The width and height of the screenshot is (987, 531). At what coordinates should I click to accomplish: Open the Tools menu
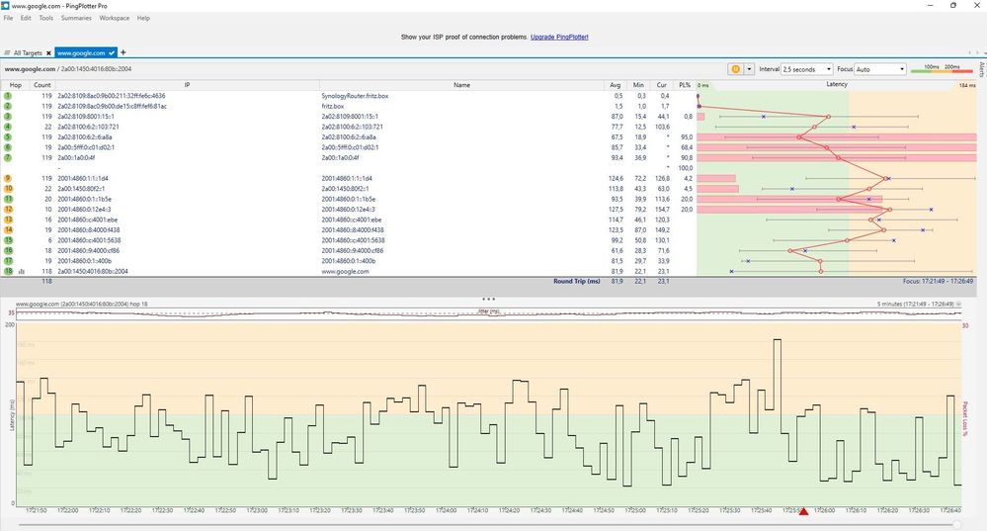click(x=46, y=18)
